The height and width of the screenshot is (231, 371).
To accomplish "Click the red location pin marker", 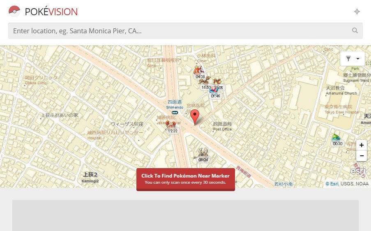I will coord(195,116).
